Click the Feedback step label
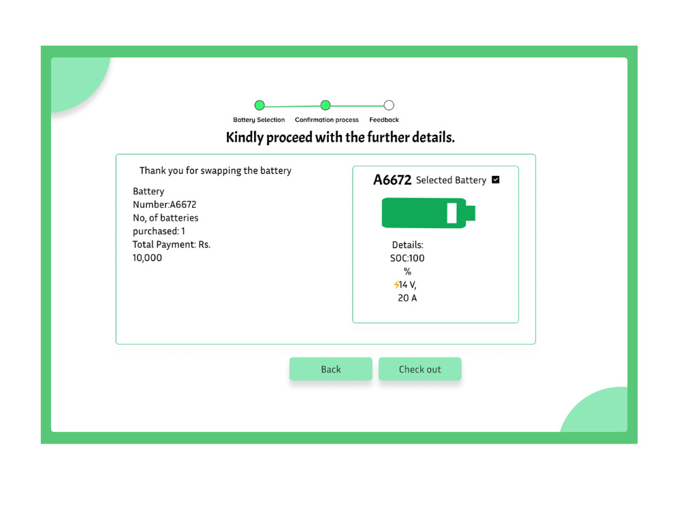The height and width of the screenshot is (511, 681). click(384, 119)
